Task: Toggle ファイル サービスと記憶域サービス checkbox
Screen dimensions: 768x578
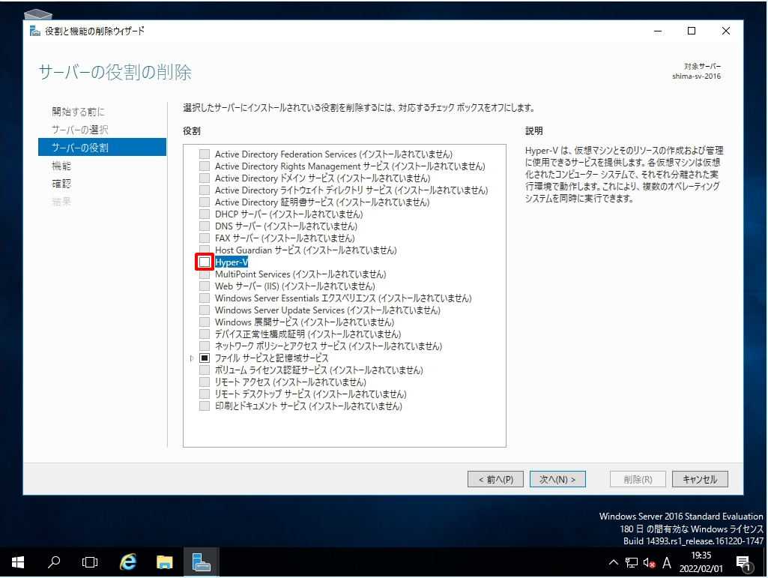Action: pyautogui.click(x=205, y=358)
